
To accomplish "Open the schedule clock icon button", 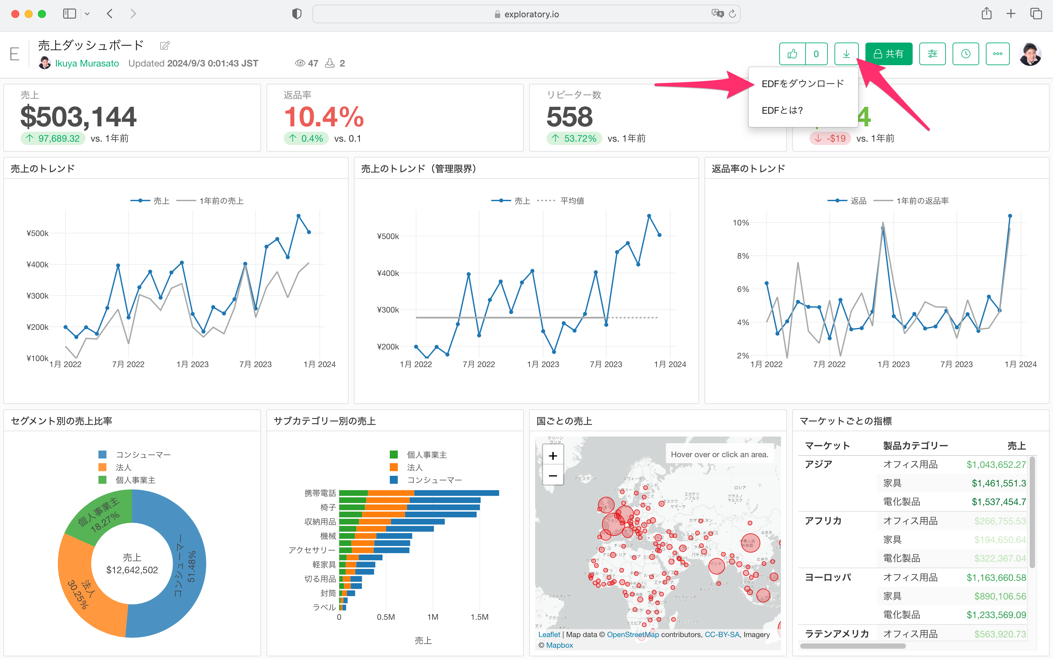I will pyautogui.click(x=966, y=54).
